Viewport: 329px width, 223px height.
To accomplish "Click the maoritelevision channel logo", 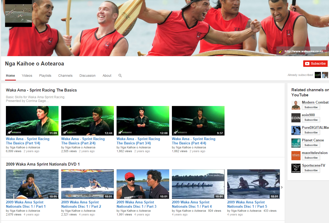I will [x=296, y=156].
